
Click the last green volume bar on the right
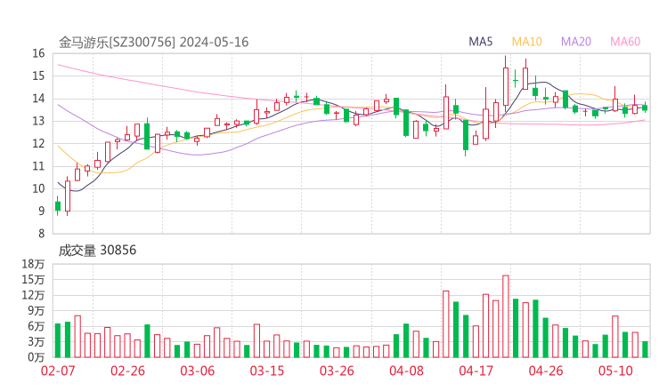[x=645, y=349]
